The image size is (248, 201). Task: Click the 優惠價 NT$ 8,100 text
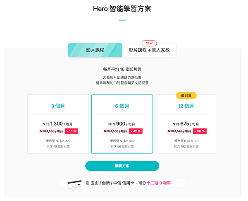pyautogui.click(x=186, y=141)
